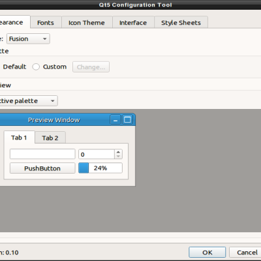Click the spin box value 0
The height and width of the screenshot is (261, 261).
point(97,154)
